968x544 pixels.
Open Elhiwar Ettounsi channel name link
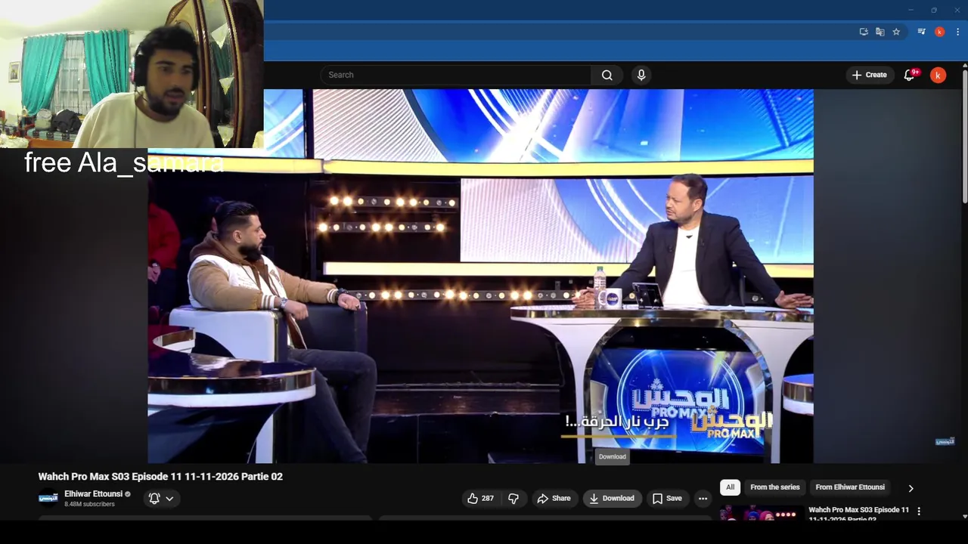tap(93, 494)
